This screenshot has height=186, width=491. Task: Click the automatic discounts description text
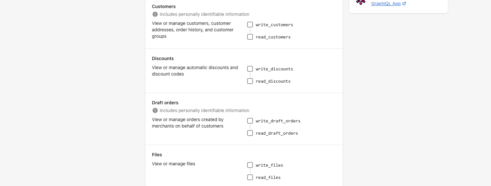click(x=195, y=71)
